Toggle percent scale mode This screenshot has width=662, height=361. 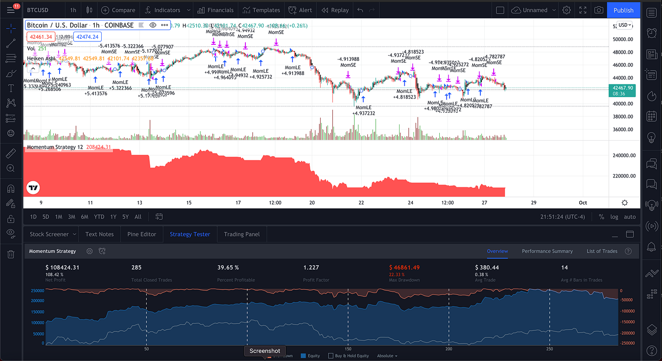pyautogui.click(x=601, y=217)
